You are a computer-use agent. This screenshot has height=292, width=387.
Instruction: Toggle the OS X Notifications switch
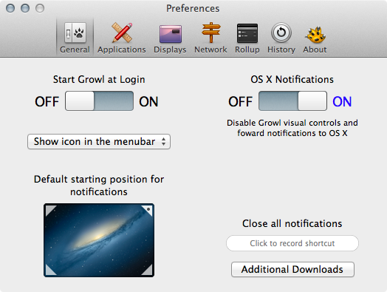[292, 101]
